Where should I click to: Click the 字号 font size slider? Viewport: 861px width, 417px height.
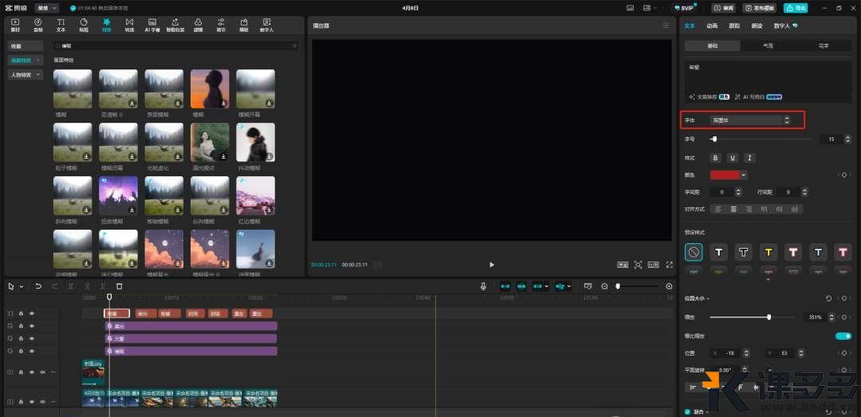click(x=761, y=140)
